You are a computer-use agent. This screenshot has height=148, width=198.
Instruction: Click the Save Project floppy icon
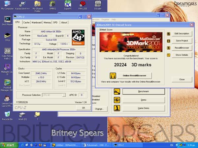169,41
